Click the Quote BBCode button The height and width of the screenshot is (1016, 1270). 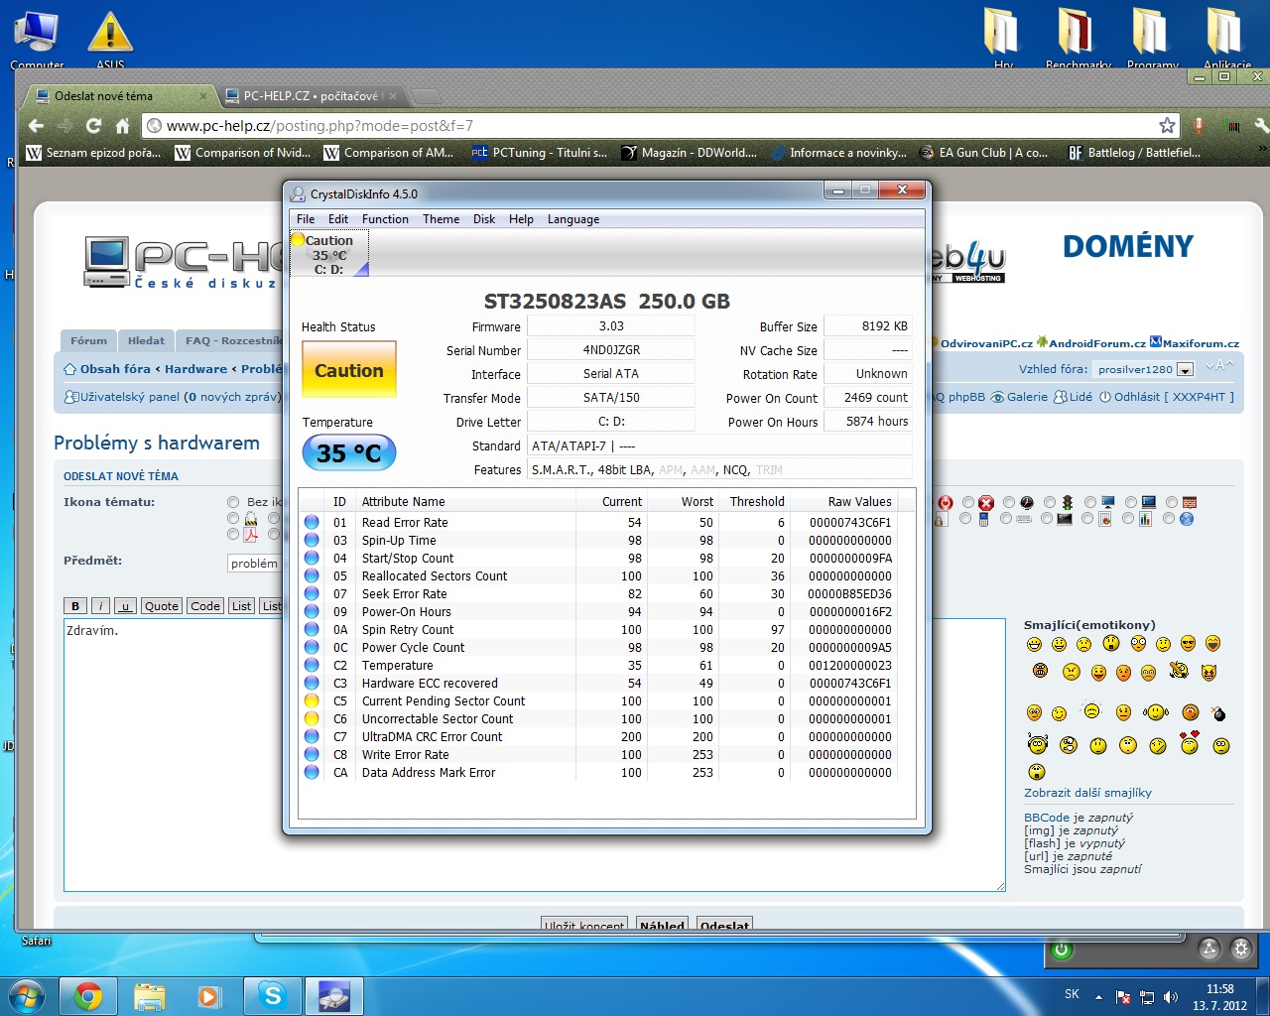[x=161, y=606]
